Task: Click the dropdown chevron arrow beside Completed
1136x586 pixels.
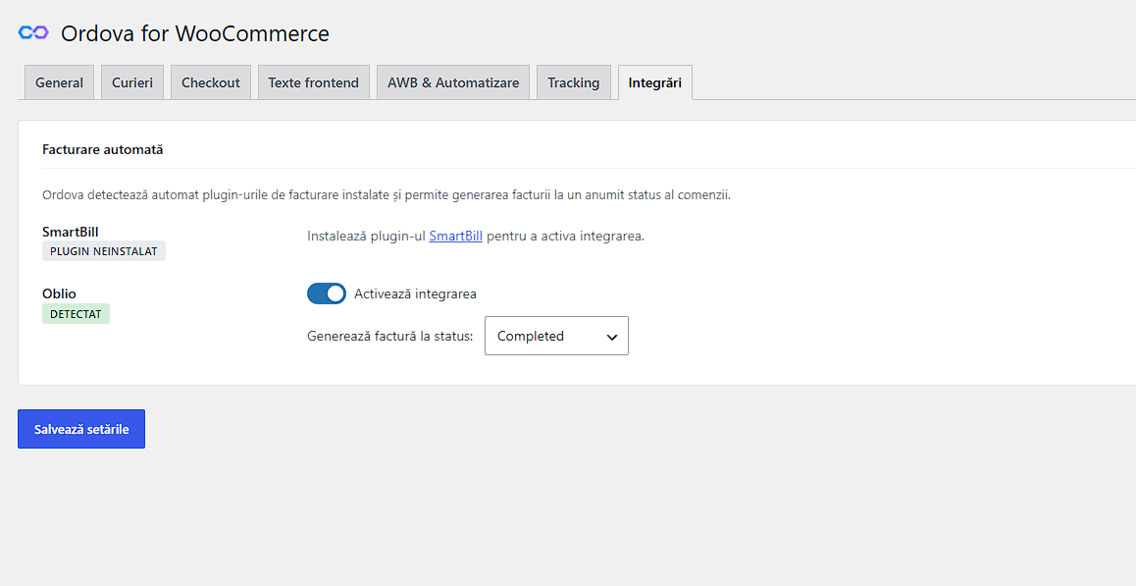Action: point(612,337)
